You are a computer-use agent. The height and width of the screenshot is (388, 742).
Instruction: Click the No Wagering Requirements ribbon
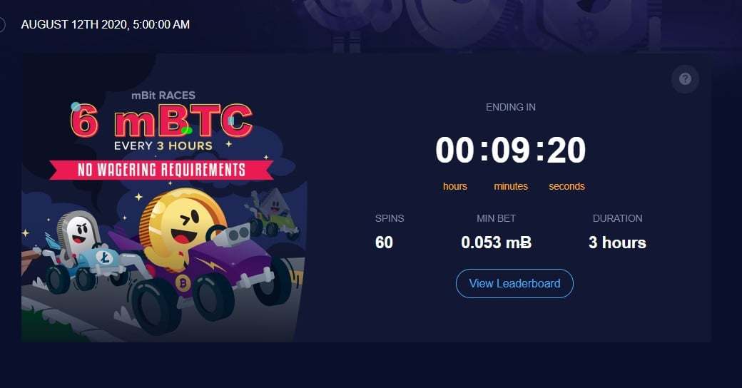(161, 170)
